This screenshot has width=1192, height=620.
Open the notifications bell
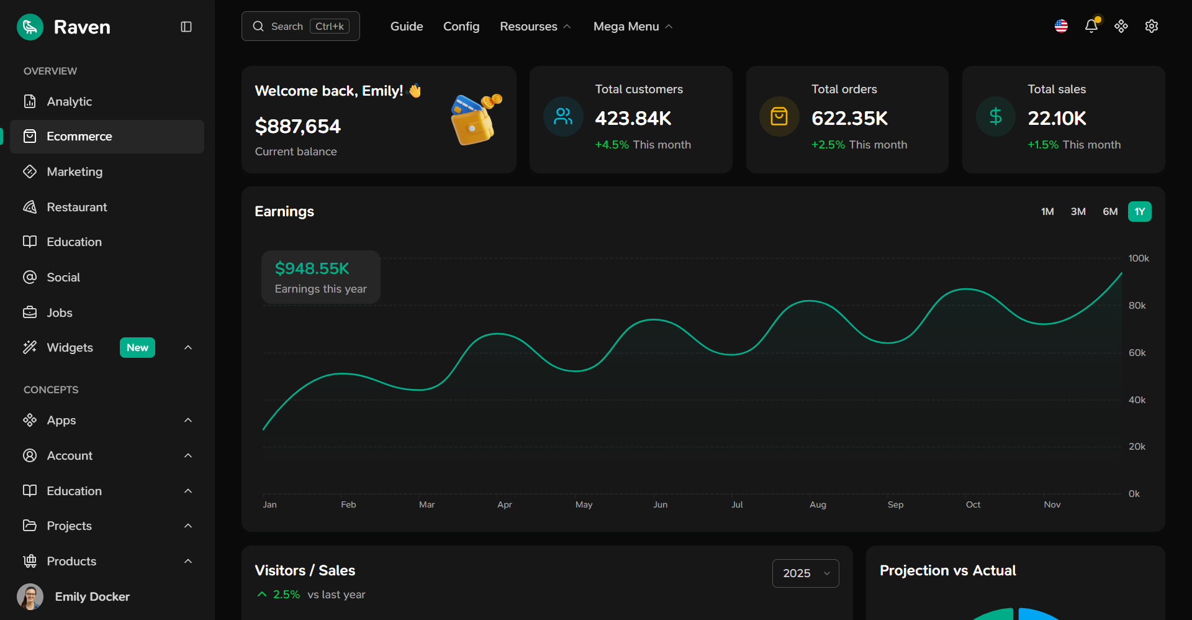[1091, 26]
